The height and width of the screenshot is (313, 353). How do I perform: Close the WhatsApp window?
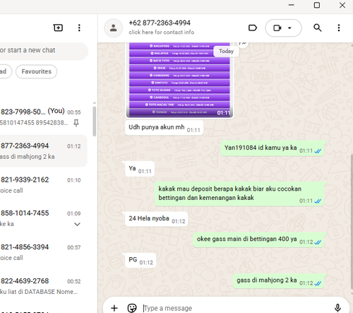pos(342,5)
